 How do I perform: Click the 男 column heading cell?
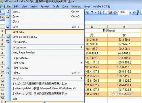96,35
